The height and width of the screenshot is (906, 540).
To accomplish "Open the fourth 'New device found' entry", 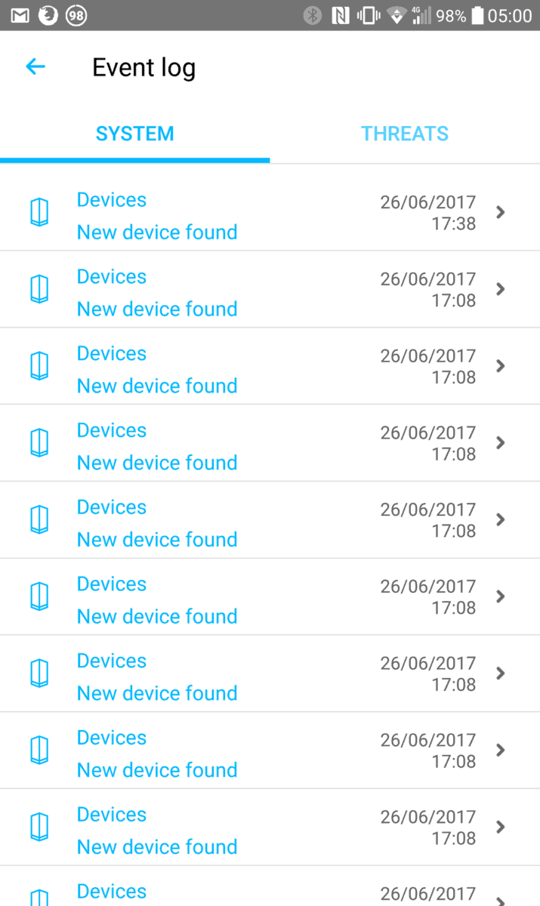I will coord(157,463).
